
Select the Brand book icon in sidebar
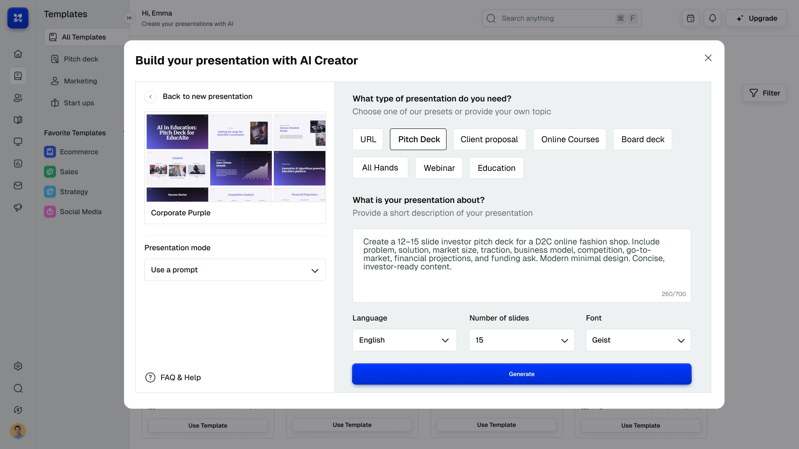[x=18, y=120]
